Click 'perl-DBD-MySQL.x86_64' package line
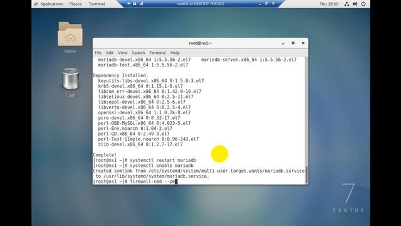The image size is (401, 226). (144, 123)
